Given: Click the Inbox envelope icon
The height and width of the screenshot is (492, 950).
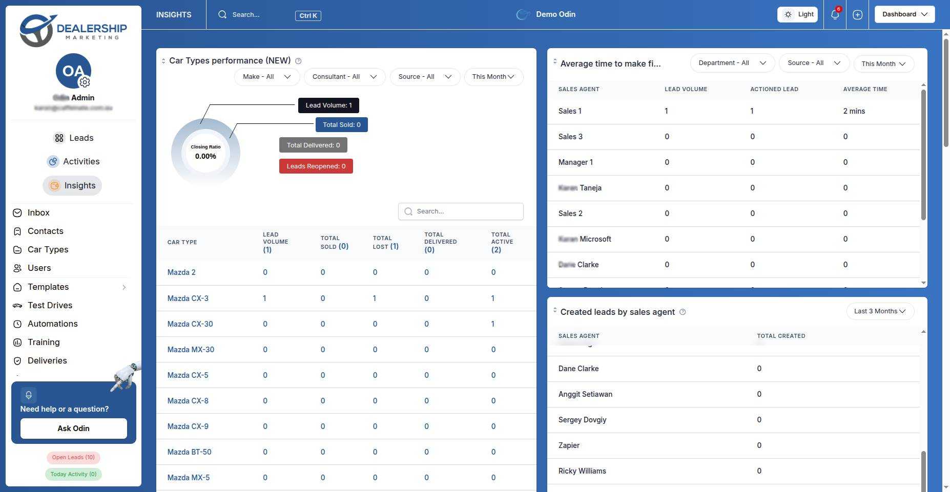Looking at the screenshot, I should (17, 213).
